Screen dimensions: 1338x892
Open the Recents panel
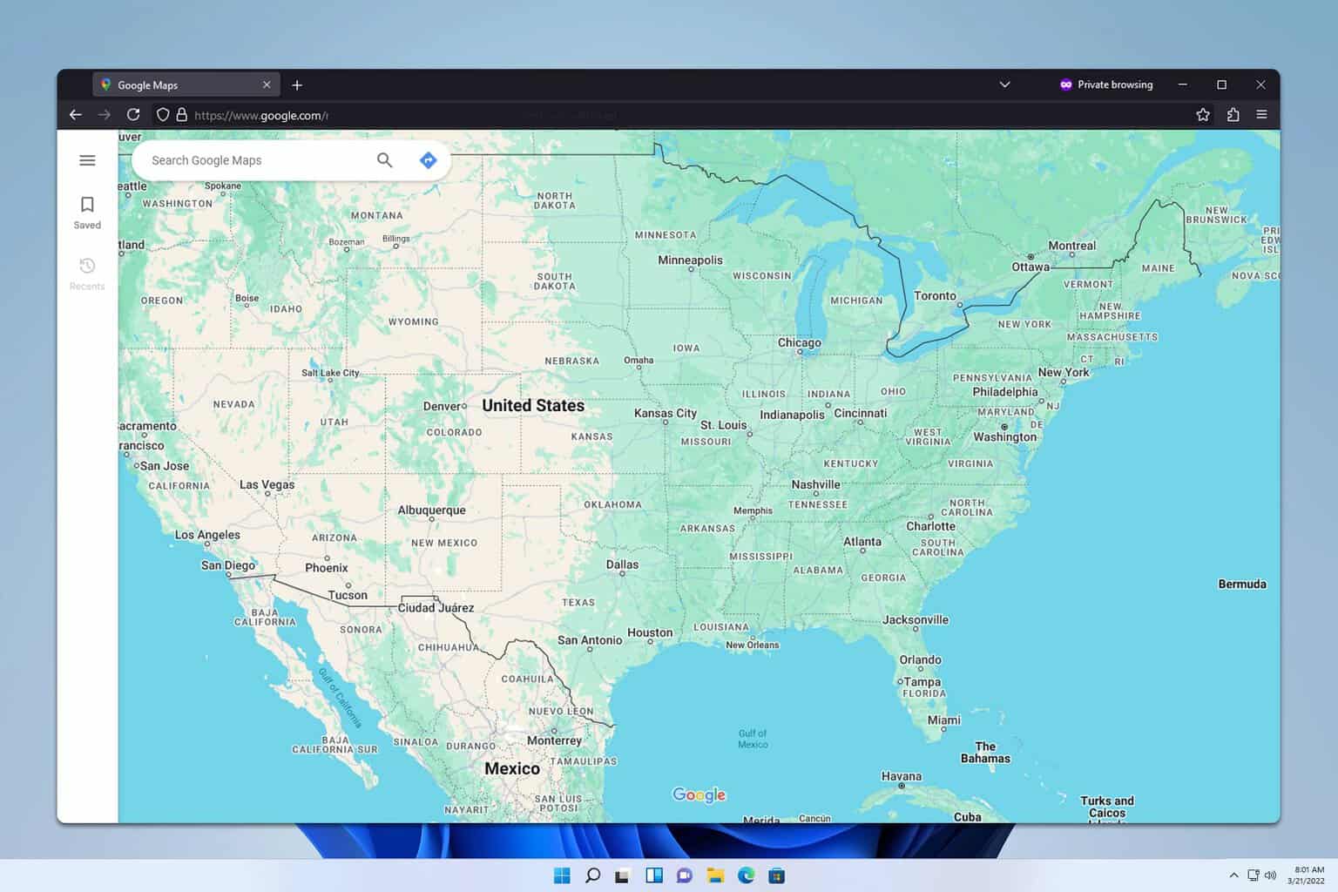87,274
